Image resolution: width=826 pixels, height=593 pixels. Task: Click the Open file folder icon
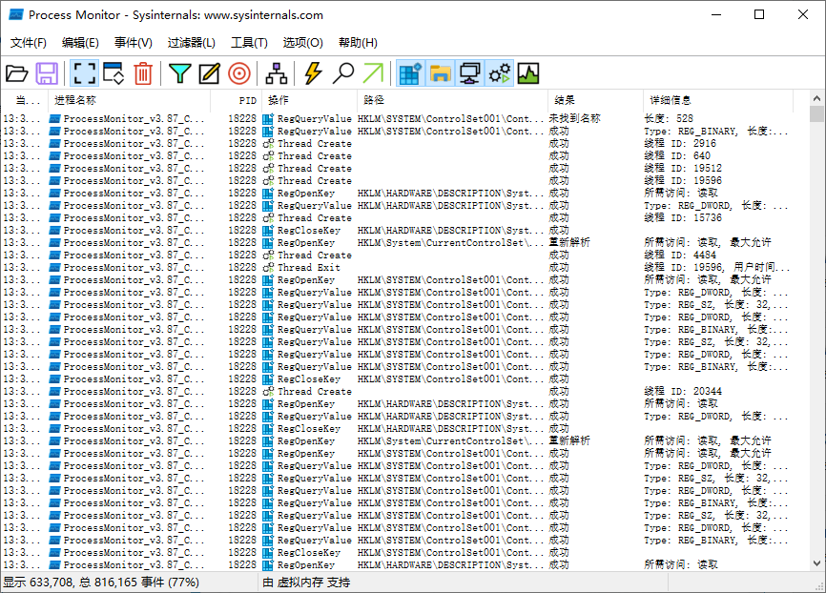point(17,73)
